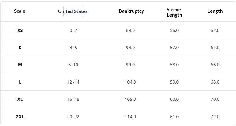Select the M size row label
The height and width of the screenshot is (126, 236).
[x=20, y=65]
